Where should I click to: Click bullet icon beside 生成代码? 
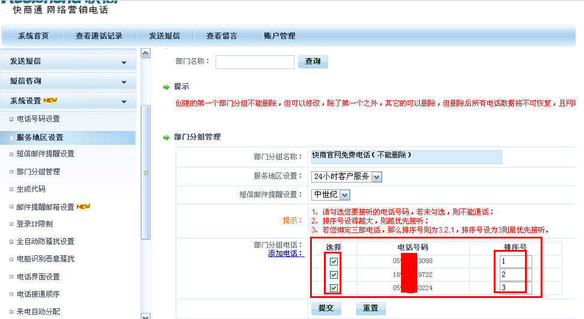11,189
